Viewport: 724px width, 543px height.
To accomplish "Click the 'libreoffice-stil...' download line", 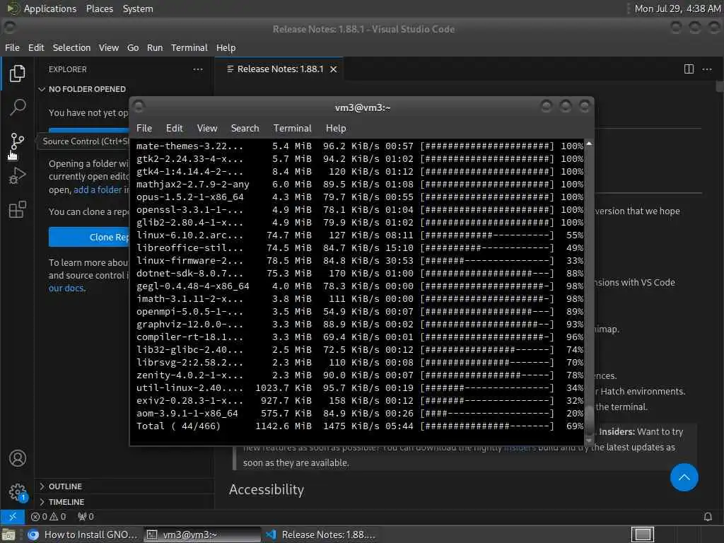I will click(x=359, y=248).
